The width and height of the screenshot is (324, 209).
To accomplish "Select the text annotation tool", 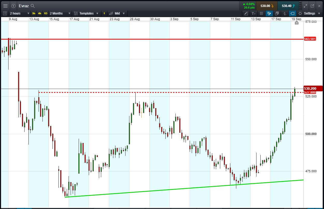I will (x=254, y=13).
